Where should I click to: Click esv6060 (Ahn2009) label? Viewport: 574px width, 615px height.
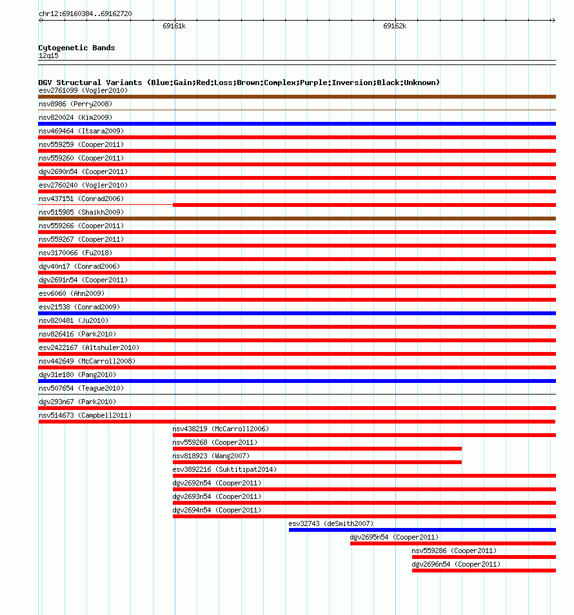72,293
